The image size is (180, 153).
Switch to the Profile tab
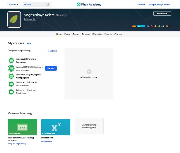click(x=67, y=34)
